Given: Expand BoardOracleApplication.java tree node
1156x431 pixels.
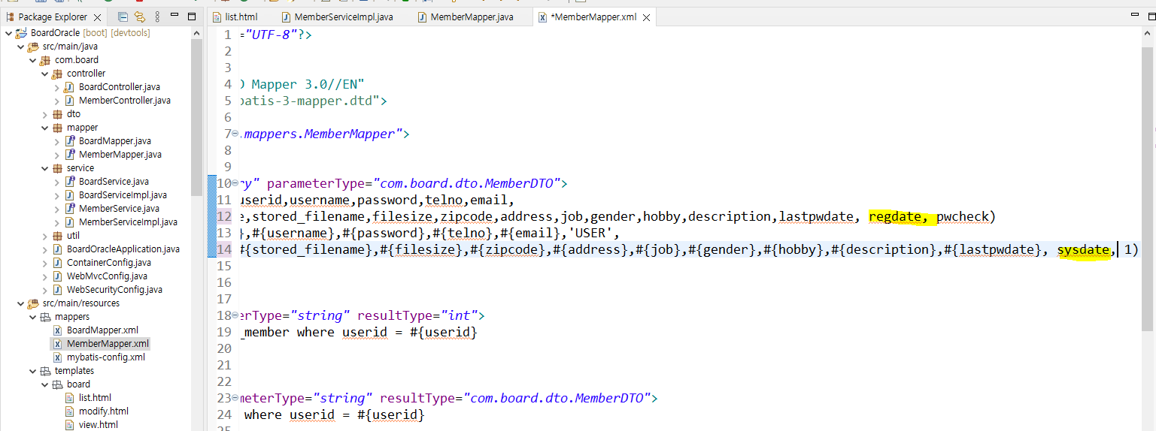Looking at the screenshot, I should pyautogui.click(x=44, y=249).
